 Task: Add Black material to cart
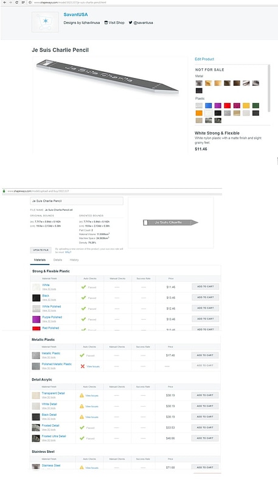[206, 297]
